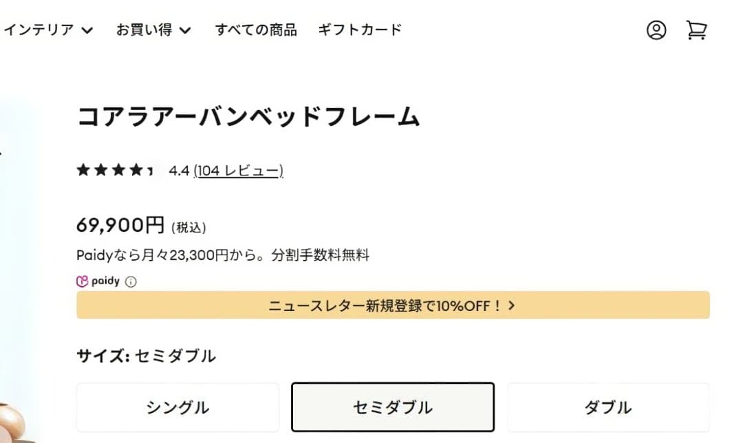
Task: Select the ダブル size option
Action: click(607, 407)
